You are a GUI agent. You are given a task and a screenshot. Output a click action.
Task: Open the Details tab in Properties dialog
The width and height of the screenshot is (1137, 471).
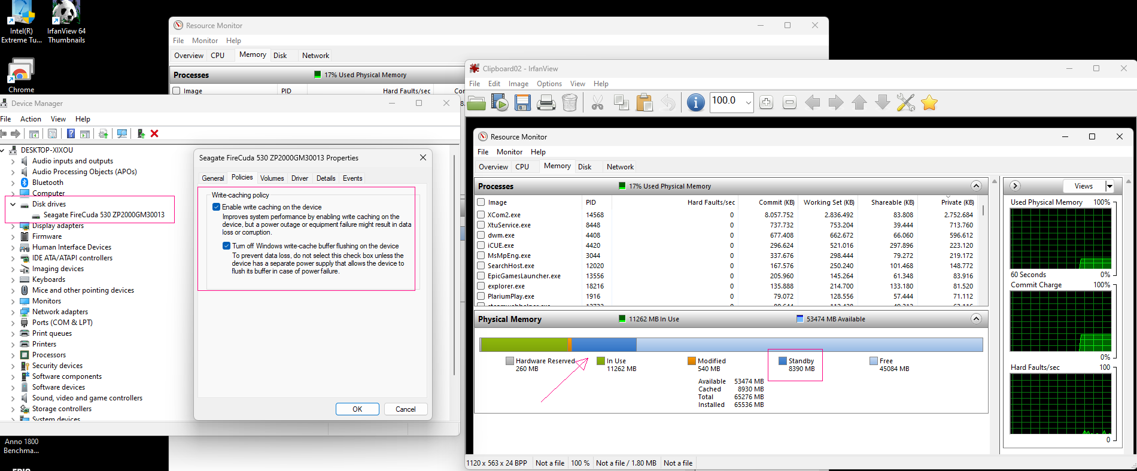(x=326, y=178)
